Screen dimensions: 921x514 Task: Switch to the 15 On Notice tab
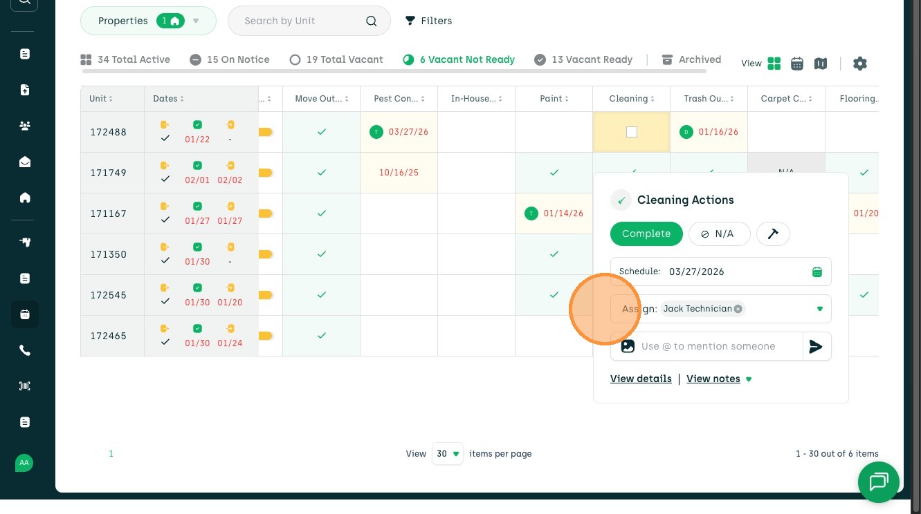click(x=230, y=59)
